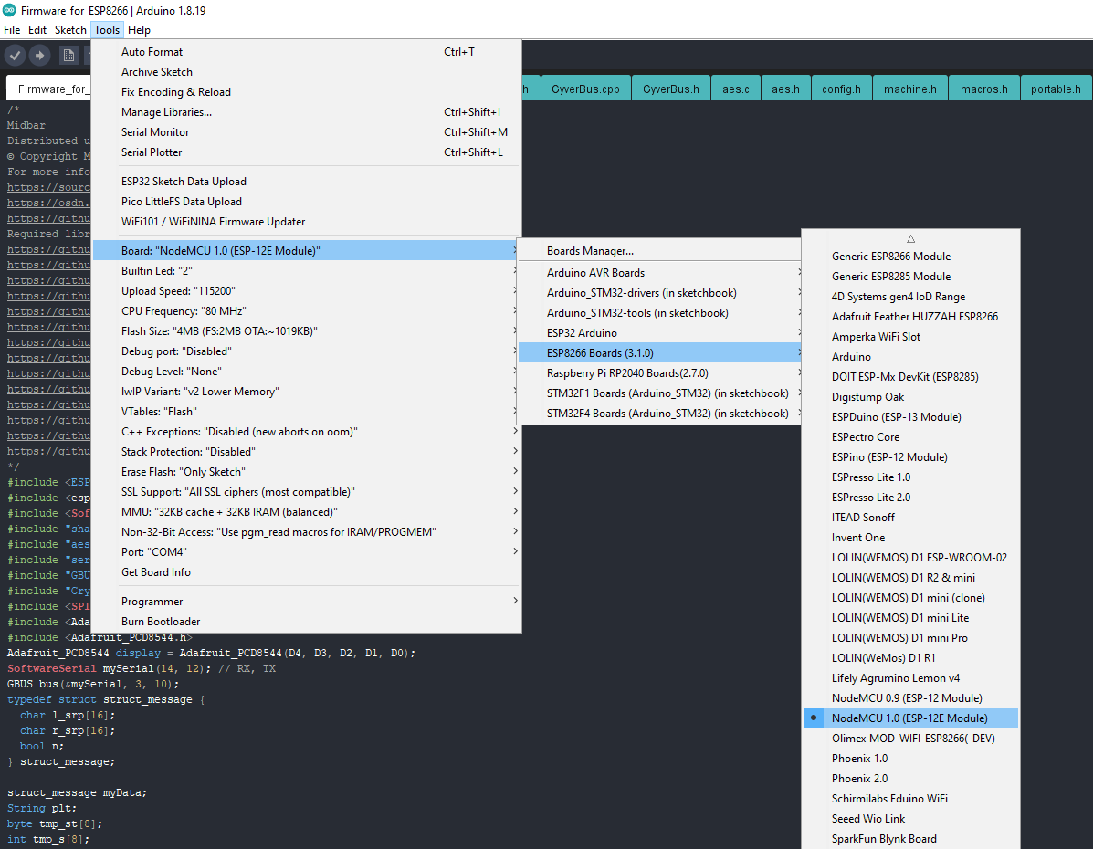Expand the Flash Size 4MB submenu
Image resolution: width=1093 pixels, height=849 pixels.
[x=307, y=331]
